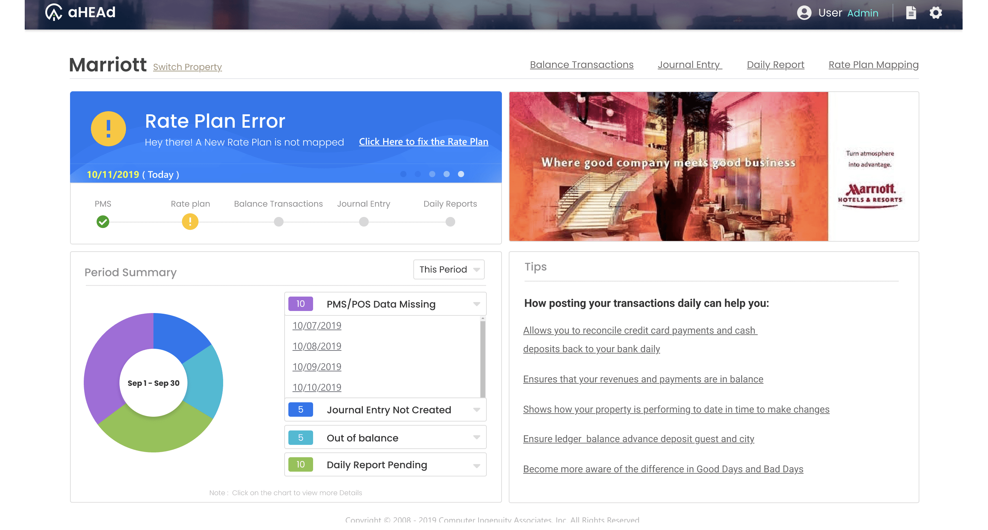This screenshot has width=988, height=530.
Task: Open the reconcile credit card payments tip
Action: click(640, 339)
